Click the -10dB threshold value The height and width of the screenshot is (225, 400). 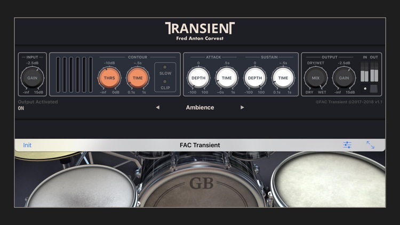point(109,63)
